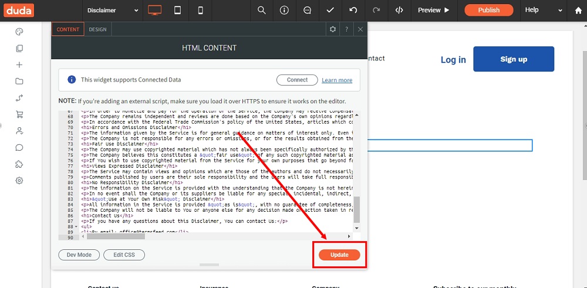Click Connect for Connected Data

point(297,80)
